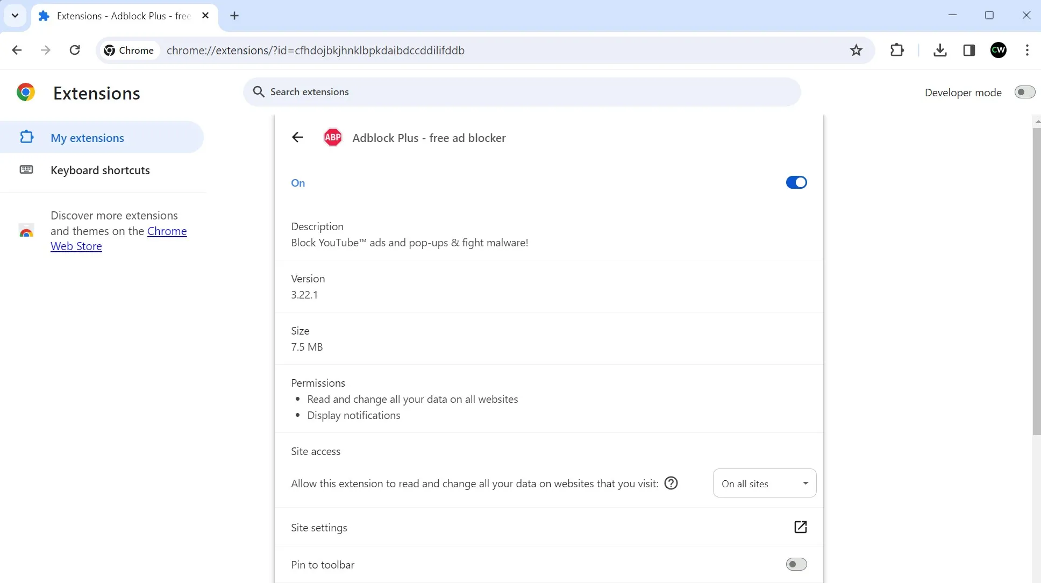
Task: Click the CW profile avatar
Action: click(x=999, y=50)
